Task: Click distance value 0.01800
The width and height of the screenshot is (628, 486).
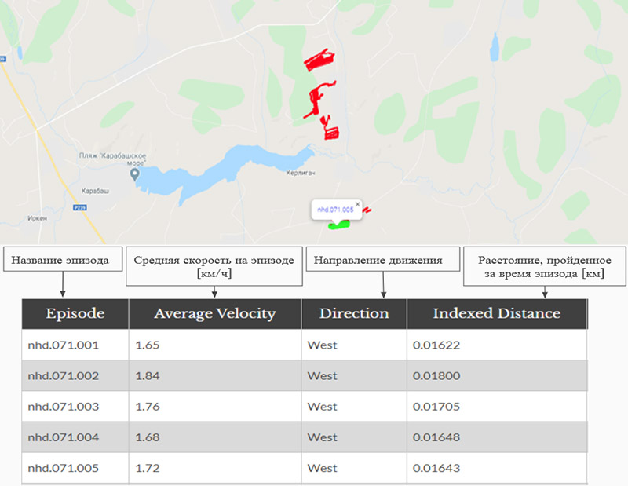Action: pos(436,376)
